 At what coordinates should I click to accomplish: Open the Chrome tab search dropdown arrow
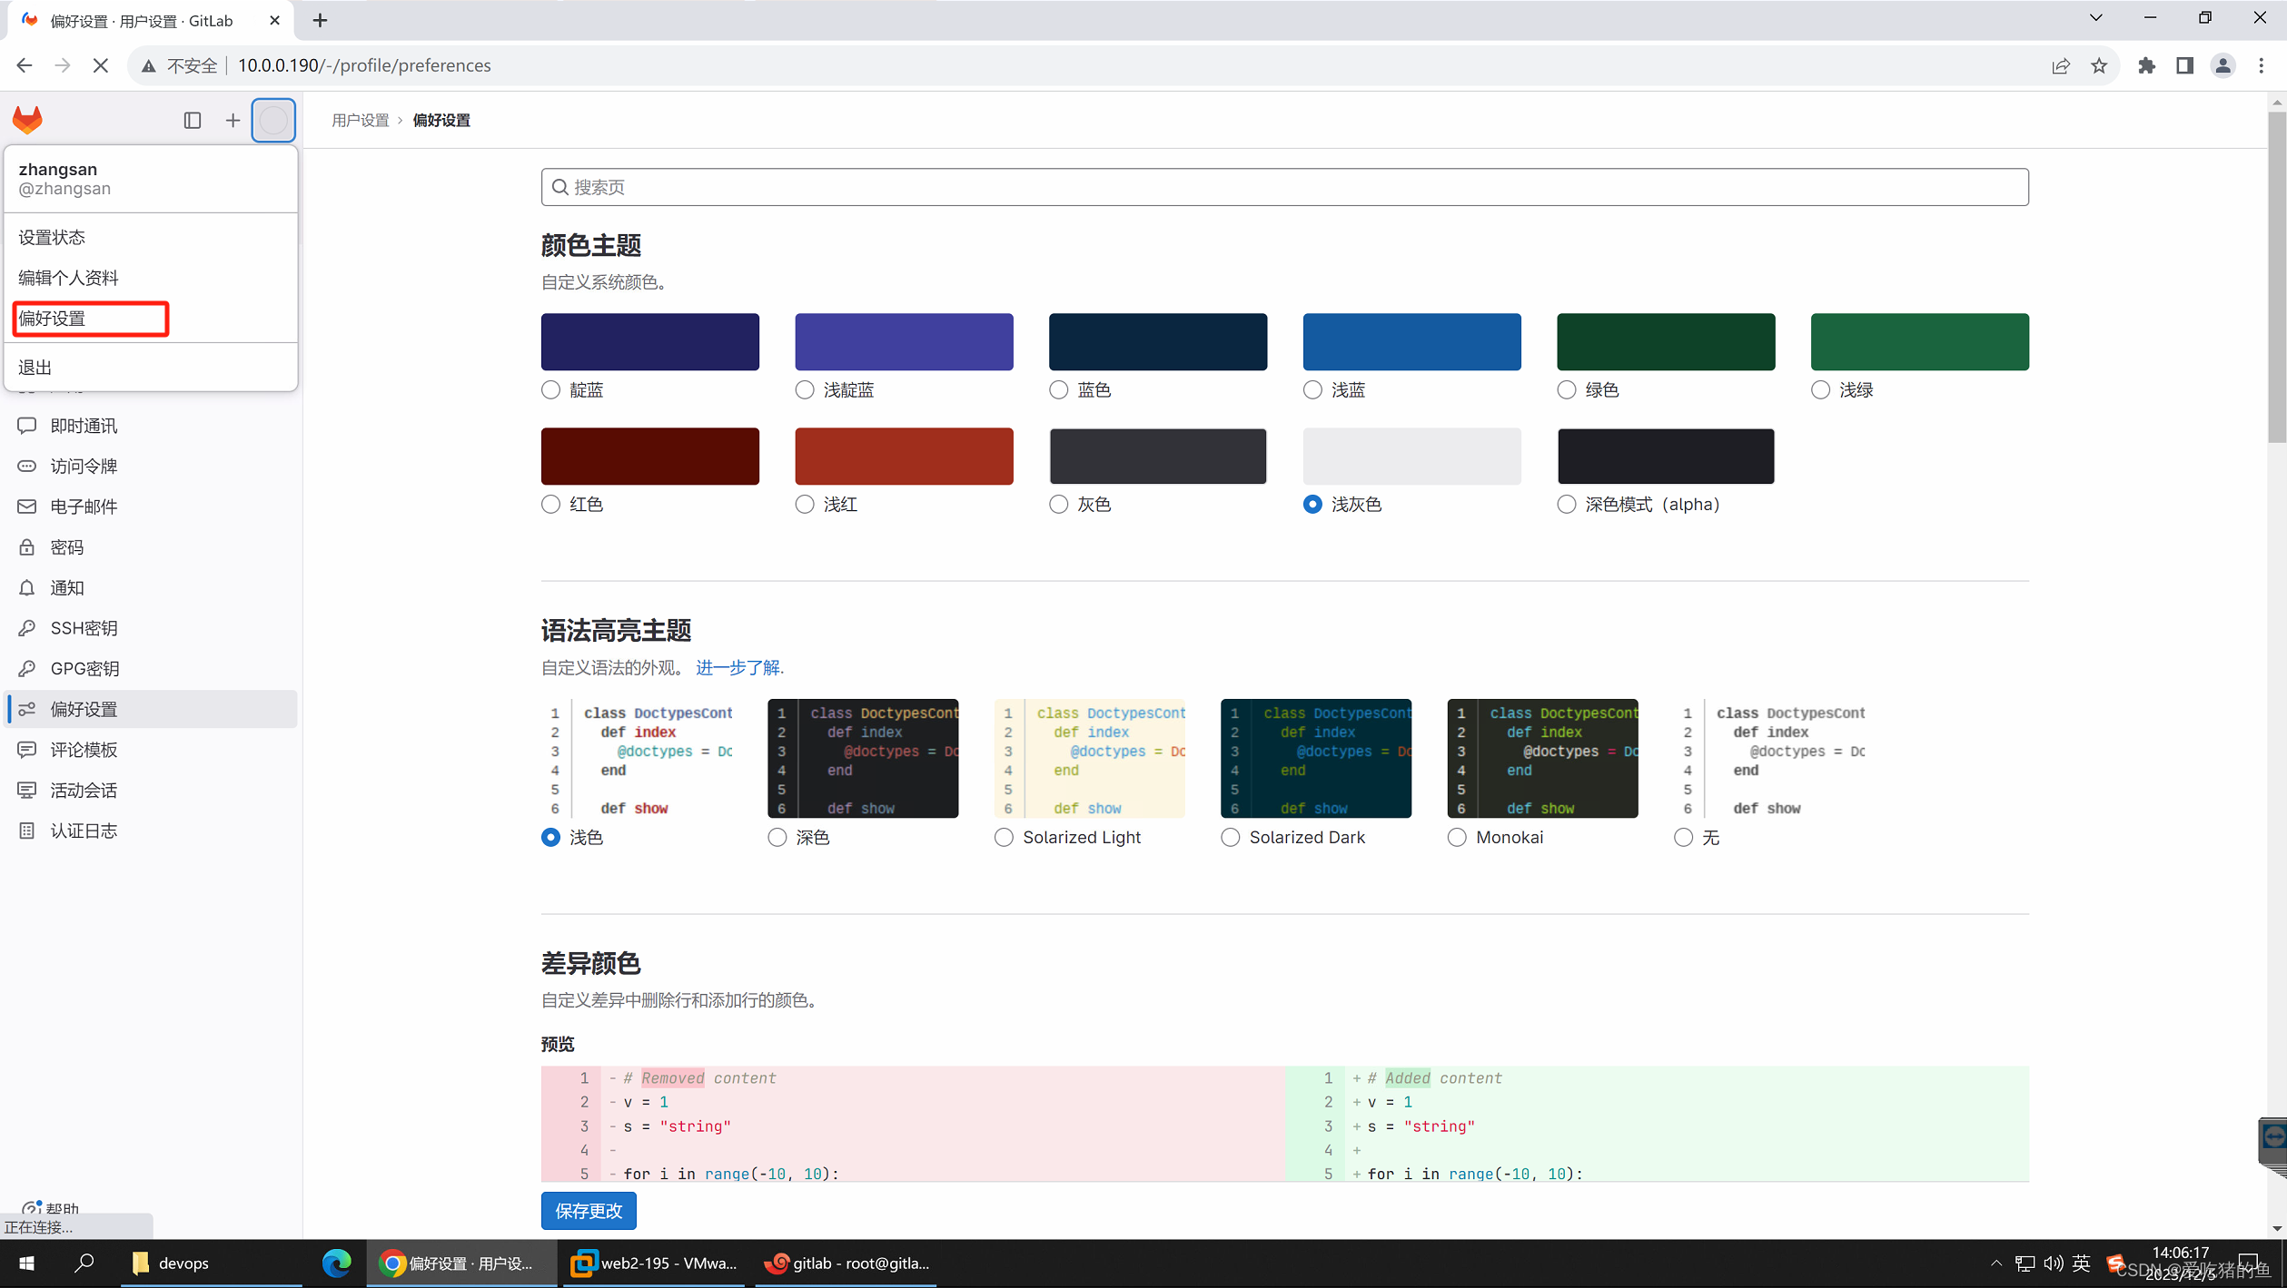pos(2095,17)
